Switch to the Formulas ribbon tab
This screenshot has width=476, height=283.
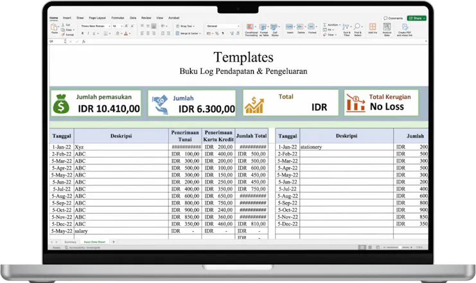click(117, 18)
